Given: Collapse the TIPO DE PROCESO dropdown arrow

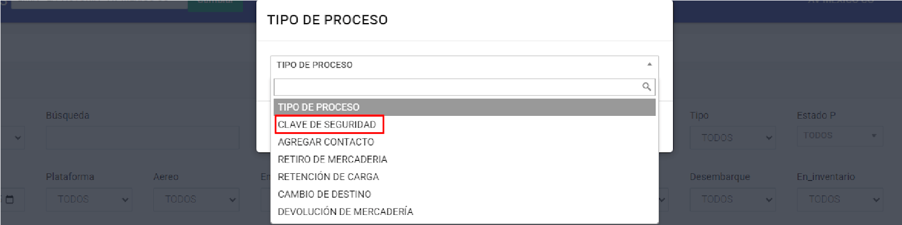Looking at the screenshot, I should [x=649, y=65].
